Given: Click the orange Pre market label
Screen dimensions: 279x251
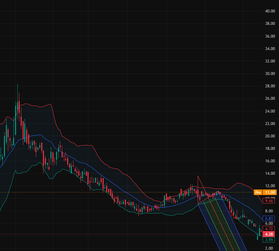Looking at the screenshot, I should tap(258, 192).
